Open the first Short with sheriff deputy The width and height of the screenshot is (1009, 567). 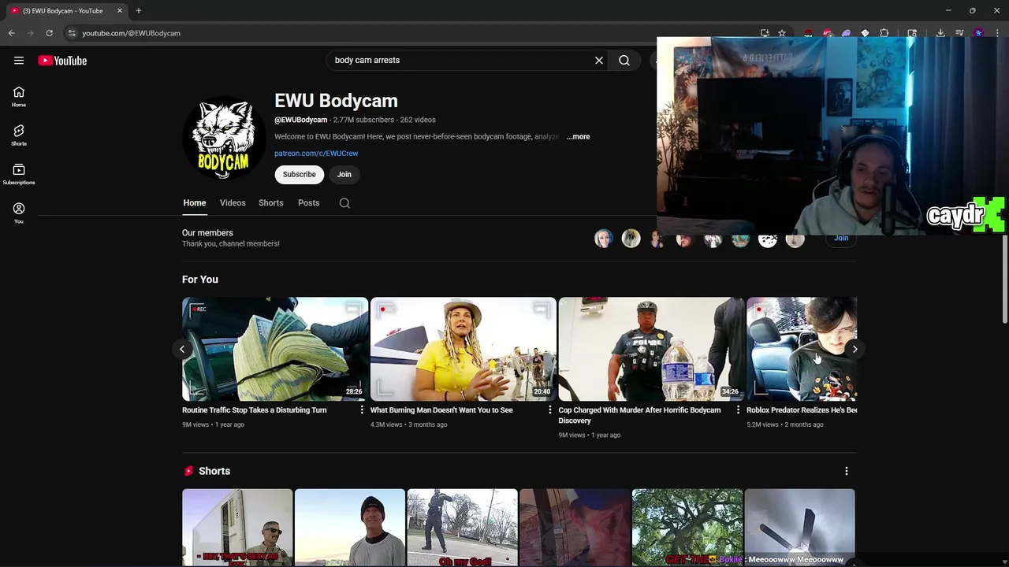point(237,528)
